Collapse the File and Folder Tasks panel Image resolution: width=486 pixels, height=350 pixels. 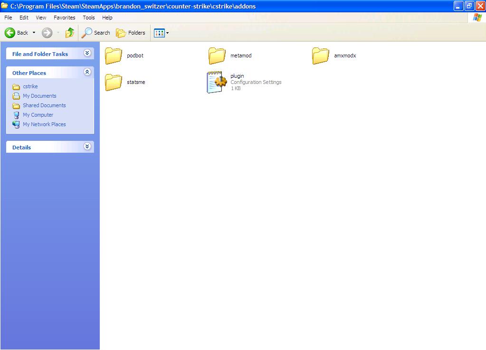(87, 53)
